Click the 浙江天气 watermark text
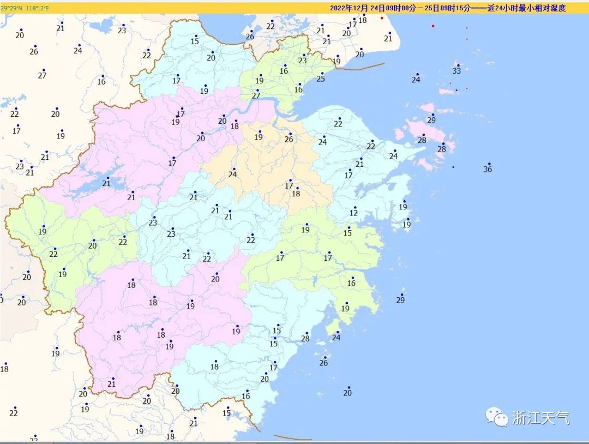Viewport: 589px width, 444px height. [540, 418]
